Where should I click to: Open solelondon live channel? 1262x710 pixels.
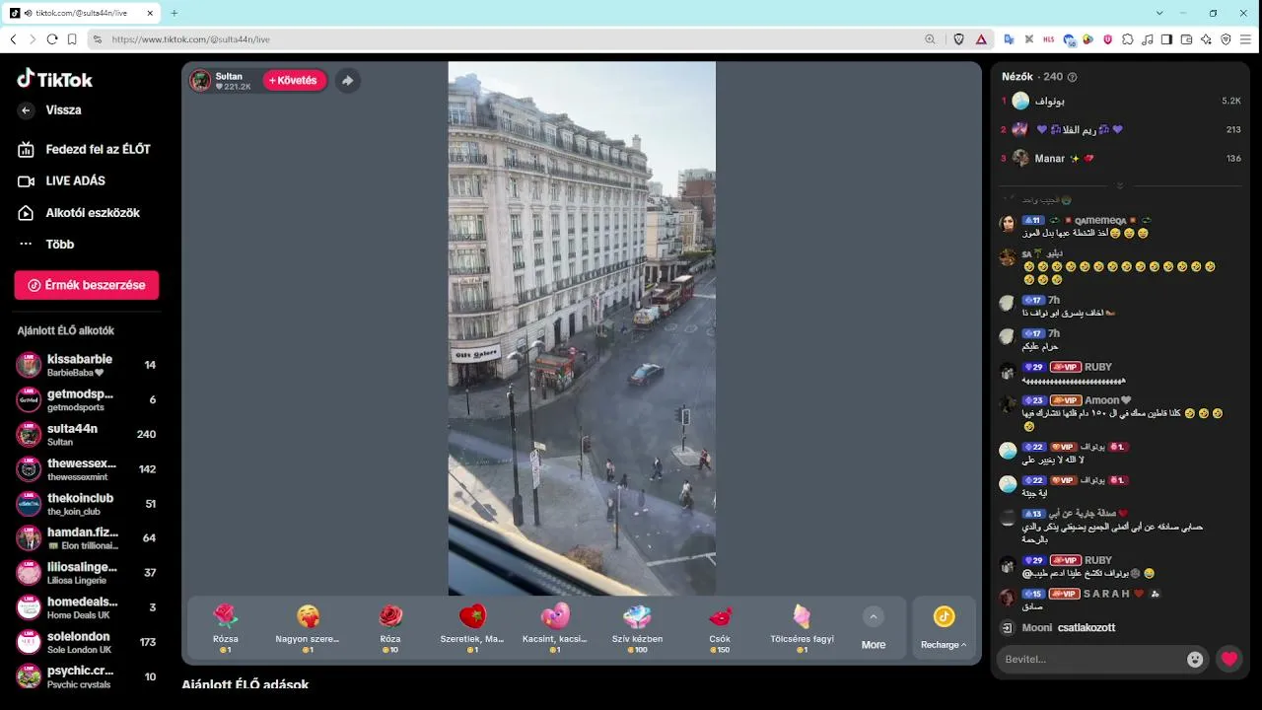pyautogui.click(x=87, y=641)
